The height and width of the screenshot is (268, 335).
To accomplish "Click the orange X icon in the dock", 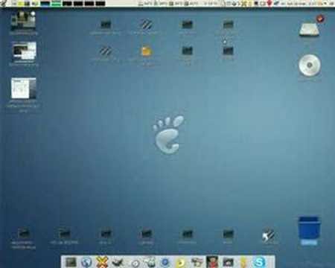I will point(102,262).
